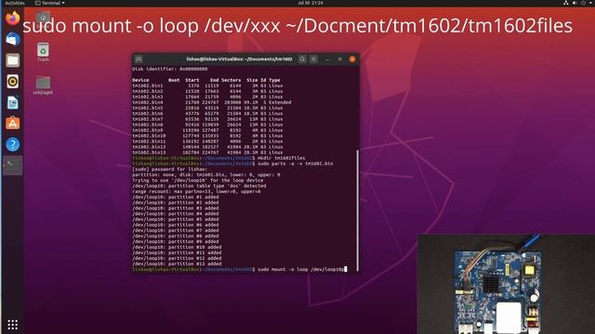Click the tm1602.bin1 partition row

tap(207, 85)
